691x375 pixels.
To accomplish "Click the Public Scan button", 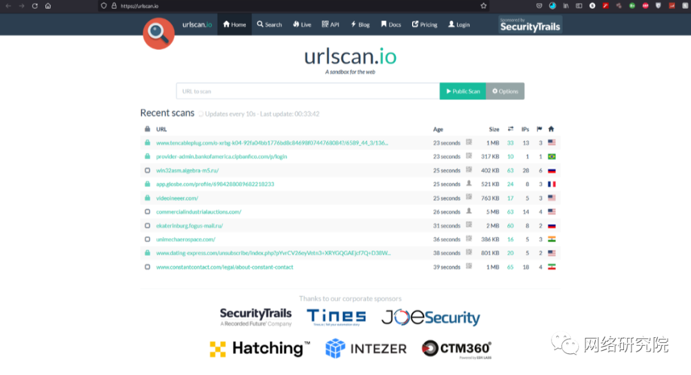I will (x=463, y=92).
